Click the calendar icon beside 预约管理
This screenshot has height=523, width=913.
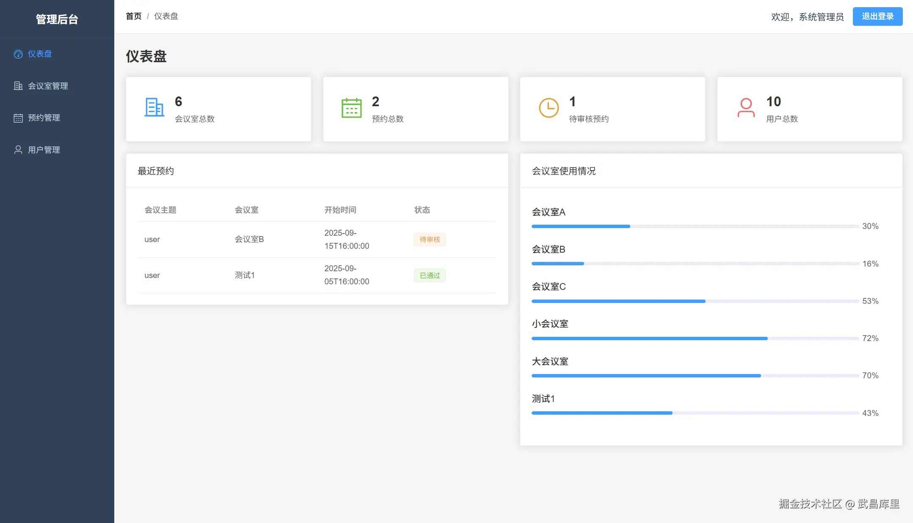[18, 118]
